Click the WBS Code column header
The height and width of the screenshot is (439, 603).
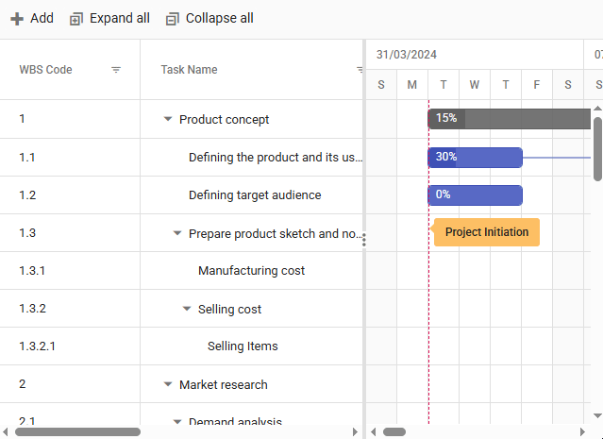click(x=46, y=70)
